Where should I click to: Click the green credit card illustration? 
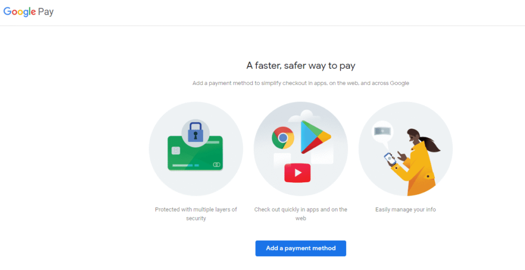coord(195,153)
